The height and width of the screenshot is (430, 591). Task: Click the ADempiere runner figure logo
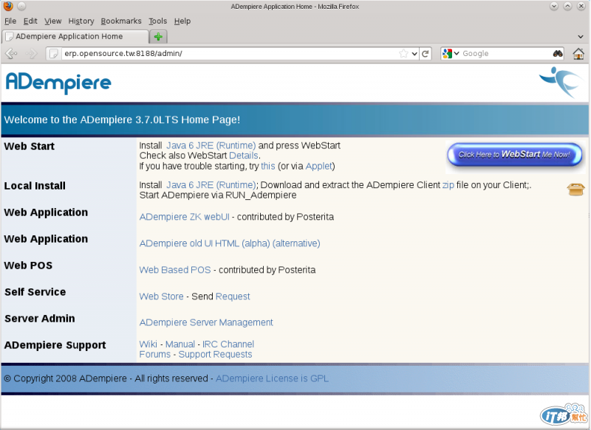[x=561, y=82]
